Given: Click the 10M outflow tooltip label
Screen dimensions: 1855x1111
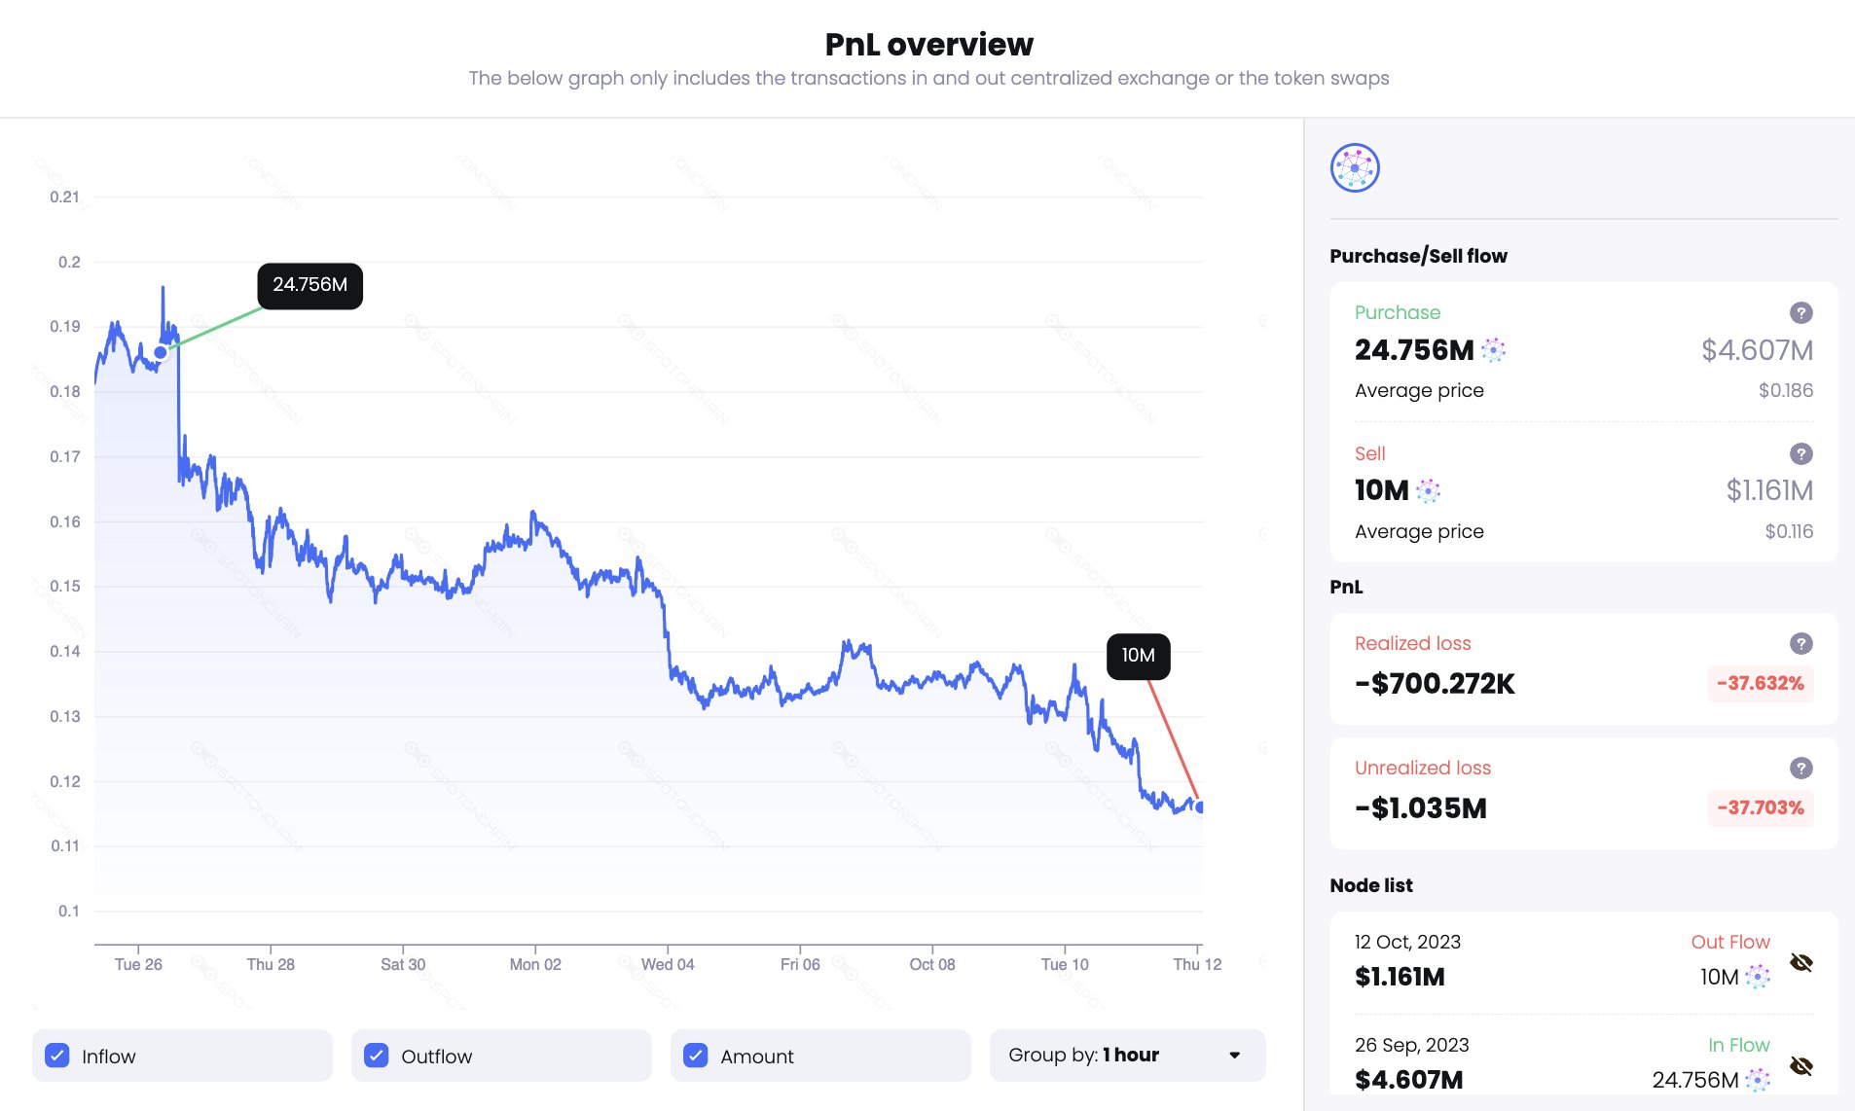Looking at the screenshot, I should 1138,656.
